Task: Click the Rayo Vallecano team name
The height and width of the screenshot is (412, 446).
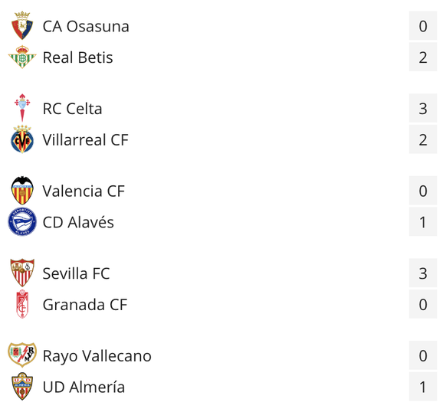Action: click(97, 356)
